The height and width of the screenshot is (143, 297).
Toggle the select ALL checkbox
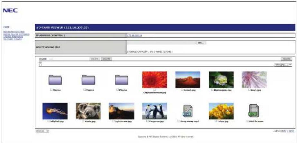40,65
